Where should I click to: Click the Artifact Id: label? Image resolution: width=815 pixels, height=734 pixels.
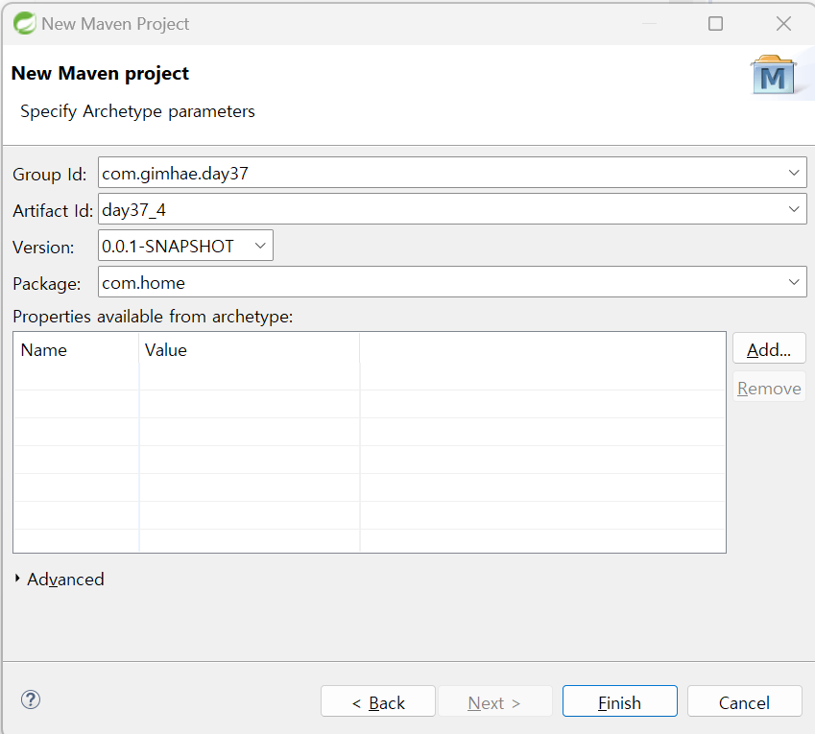pos(53,210)
